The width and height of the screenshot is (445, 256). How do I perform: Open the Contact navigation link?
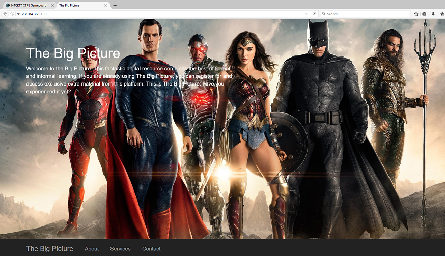coord(151,249)
